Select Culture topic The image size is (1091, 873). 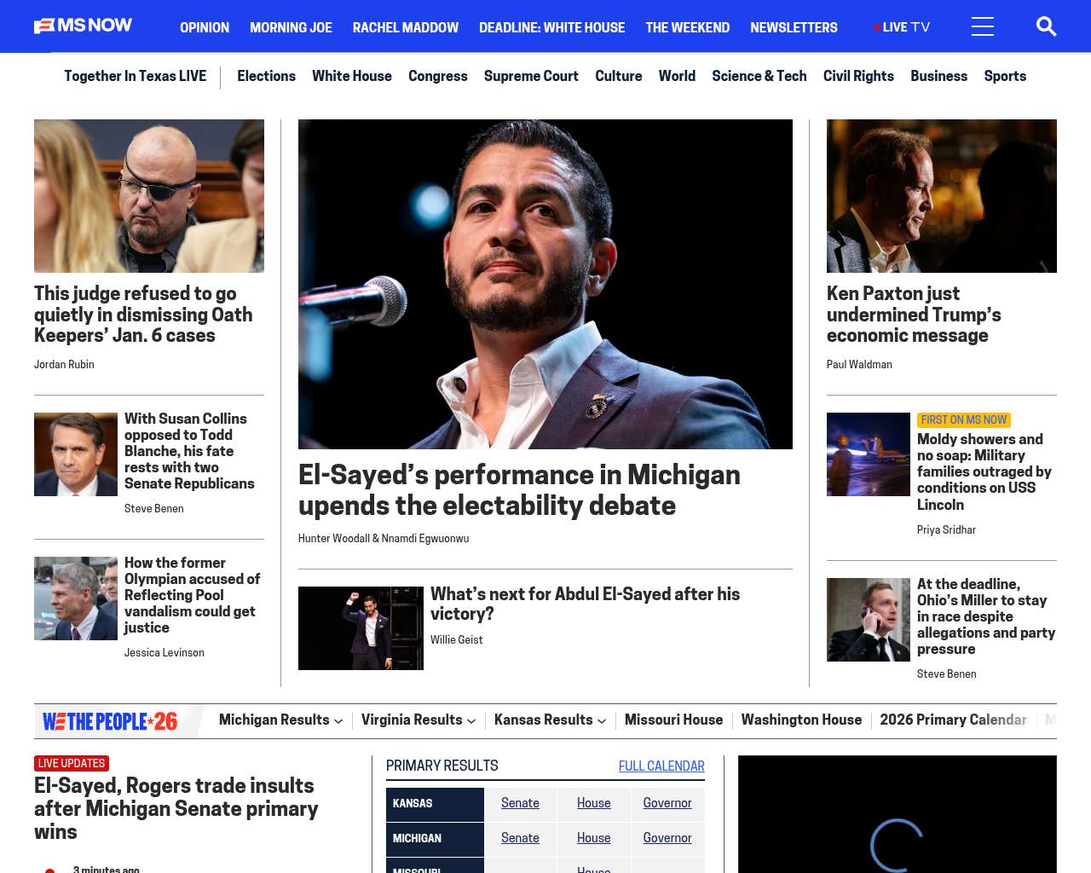click(x=619, y=76)
